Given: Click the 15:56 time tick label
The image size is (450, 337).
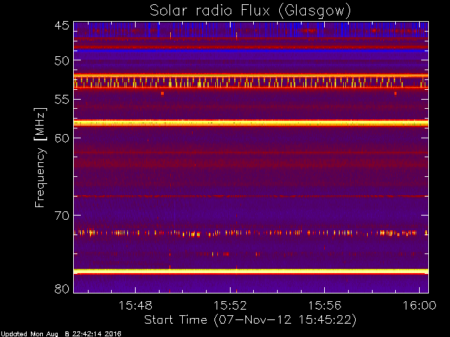Looking at the screenshot, I should point(325,305).
